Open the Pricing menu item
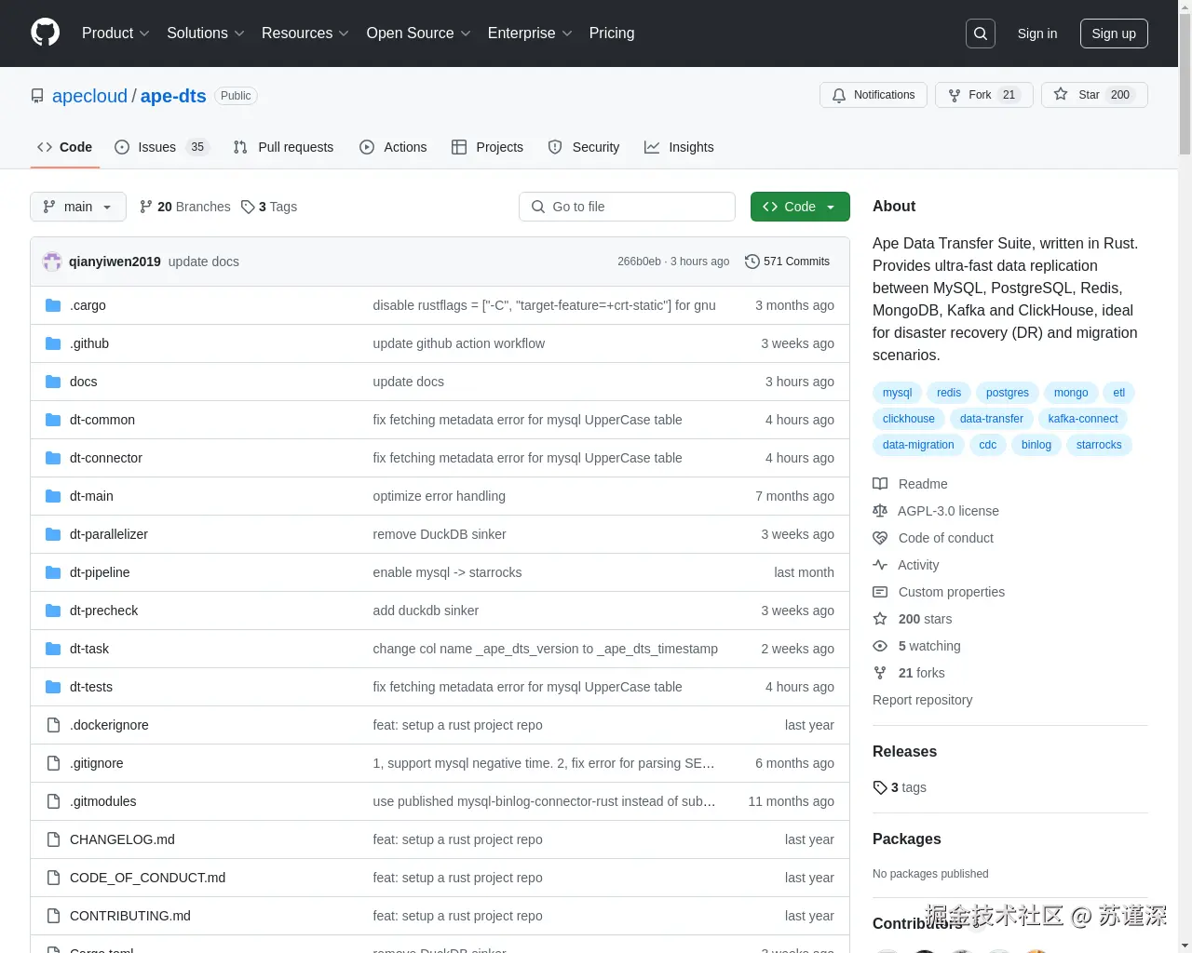The image size is (1192, 953). [611, 34]
